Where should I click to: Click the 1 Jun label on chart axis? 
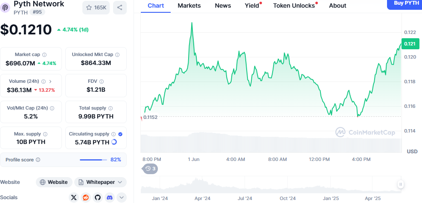tap(194, 159)
